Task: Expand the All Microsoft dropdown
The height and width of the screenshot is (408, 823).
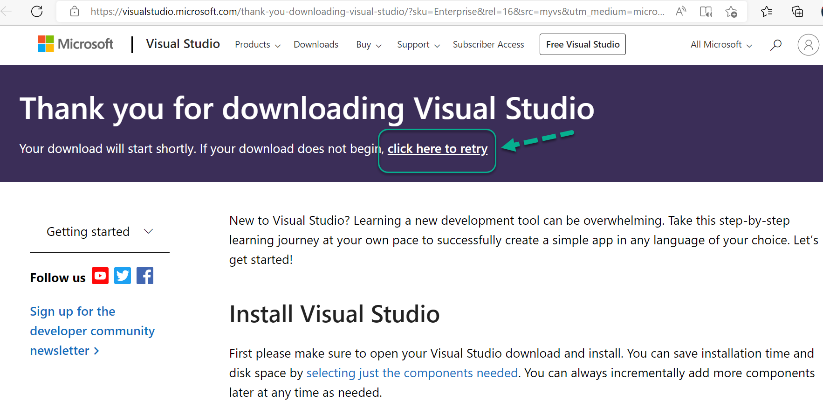Action: pos(721,45)
